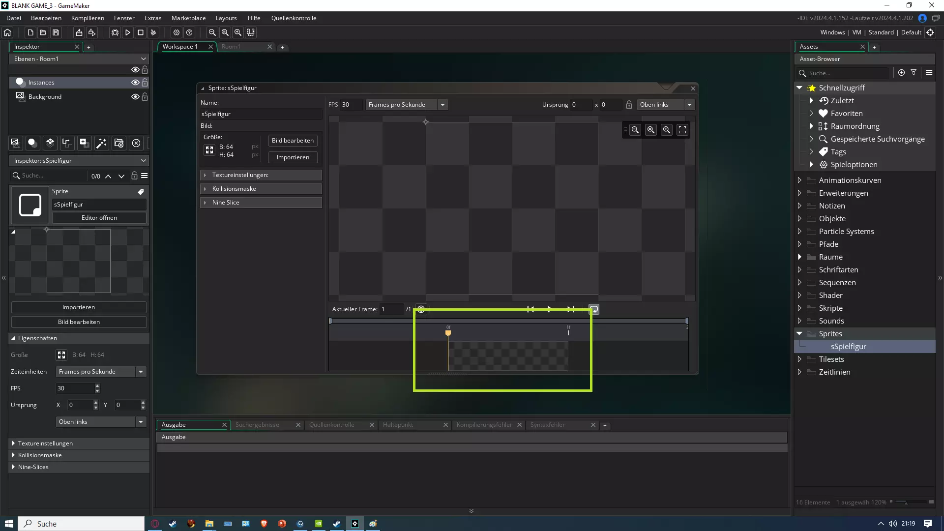Screen dimensions: 944x531
Task: Fit sprite preview to window icon
Action: coord(682,130)
